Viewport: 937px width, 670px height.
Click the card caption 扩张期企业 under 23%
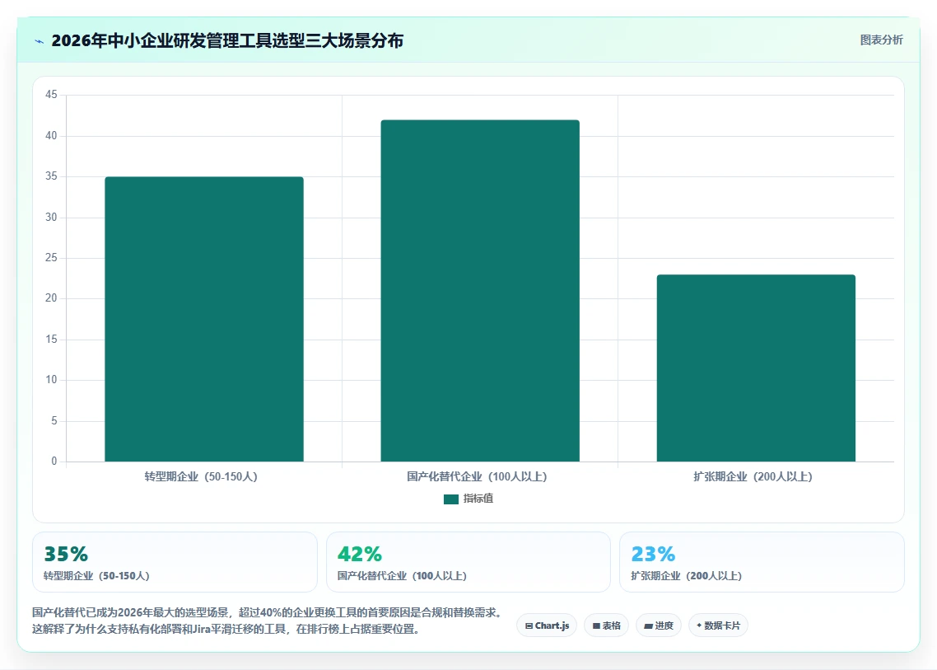687,576
